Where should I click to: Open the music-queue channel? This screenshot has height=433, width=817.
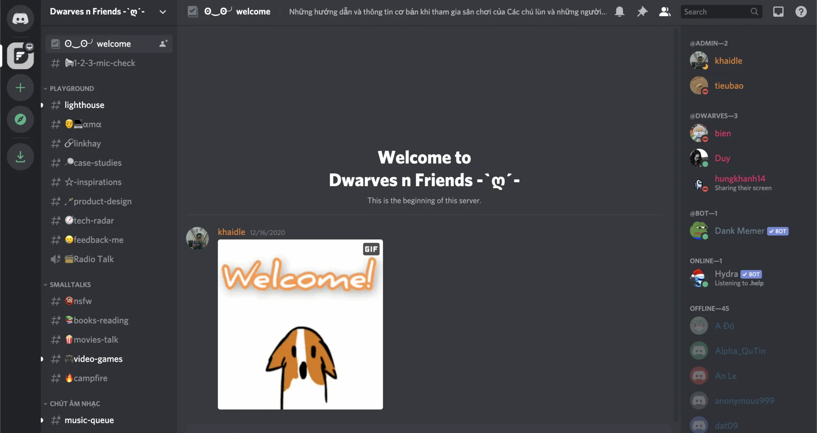click(x=109, y=420)
